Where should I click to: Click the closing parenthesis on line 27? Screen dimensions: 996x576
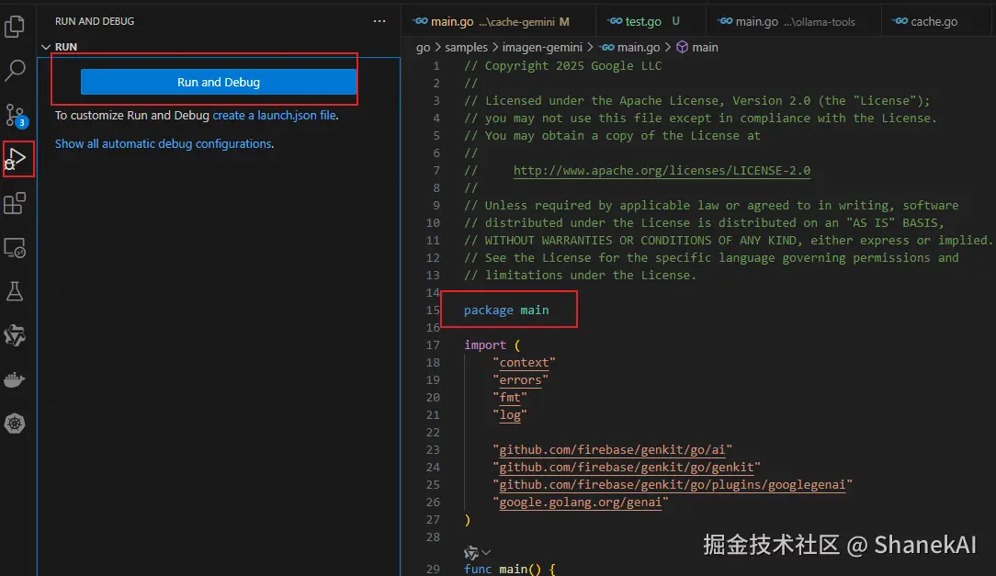pos(468,519)
